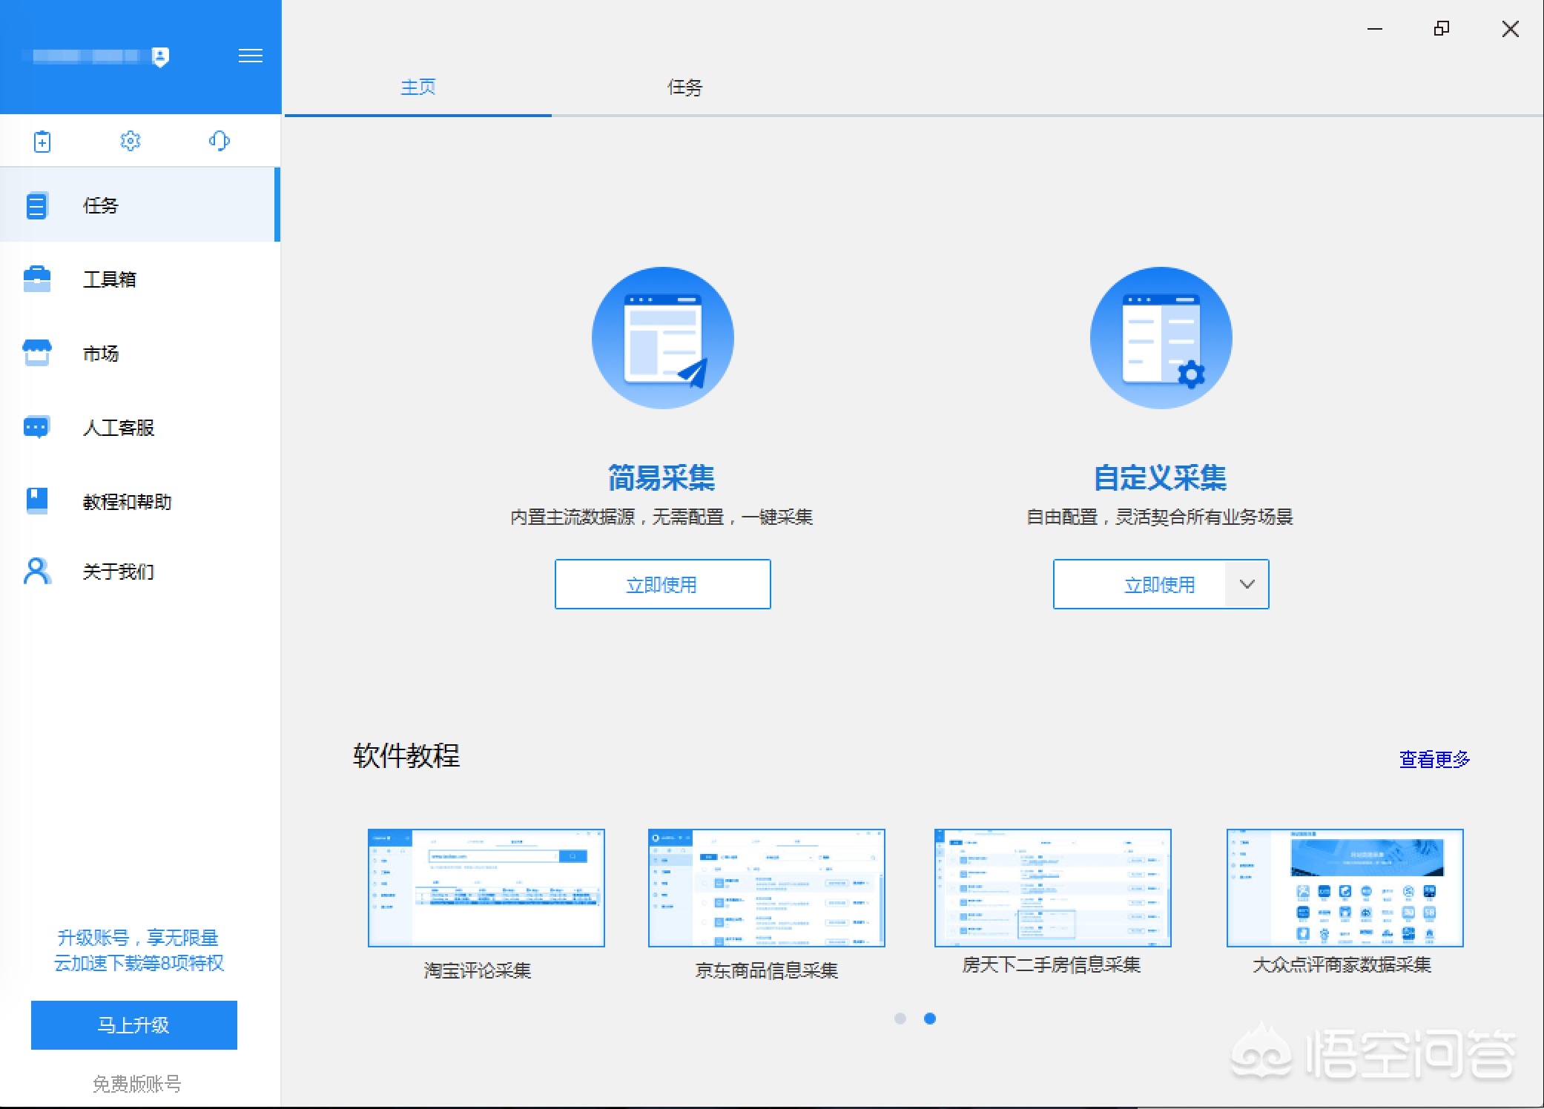
Task: Open 关于我们 in the sidebar
Action: (x=139, y=572)
